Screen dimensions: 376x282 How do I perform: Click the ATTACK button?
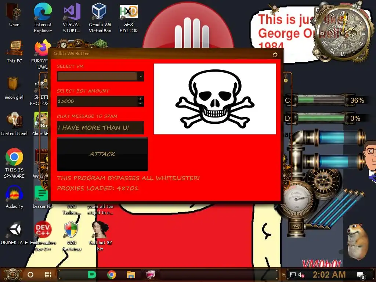click(102, 154)
